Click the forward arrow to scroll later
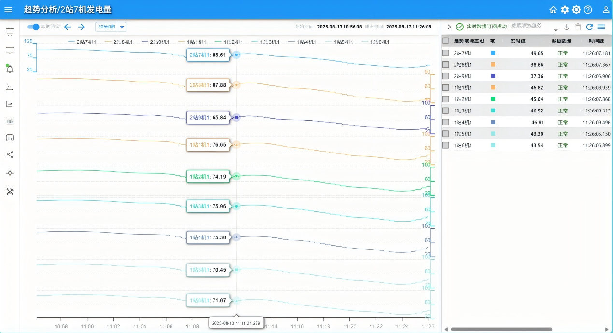 (81, 27)
